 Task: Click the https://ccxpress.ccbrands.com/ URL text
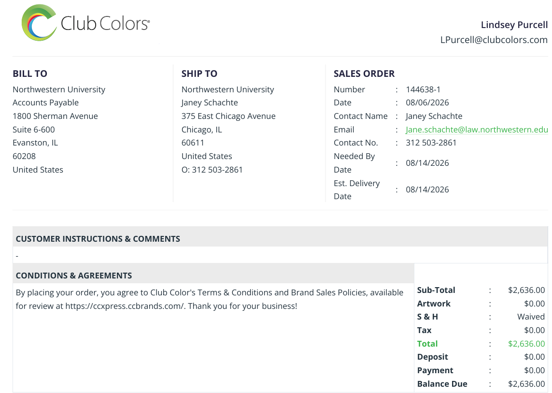pyautogui.click(x=125, y=306)
